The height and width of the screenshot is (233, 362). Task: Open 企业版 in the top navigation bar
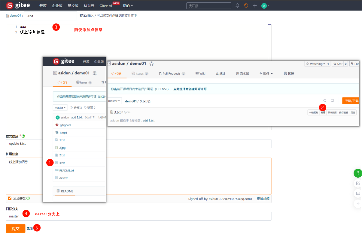coord(57,6)
